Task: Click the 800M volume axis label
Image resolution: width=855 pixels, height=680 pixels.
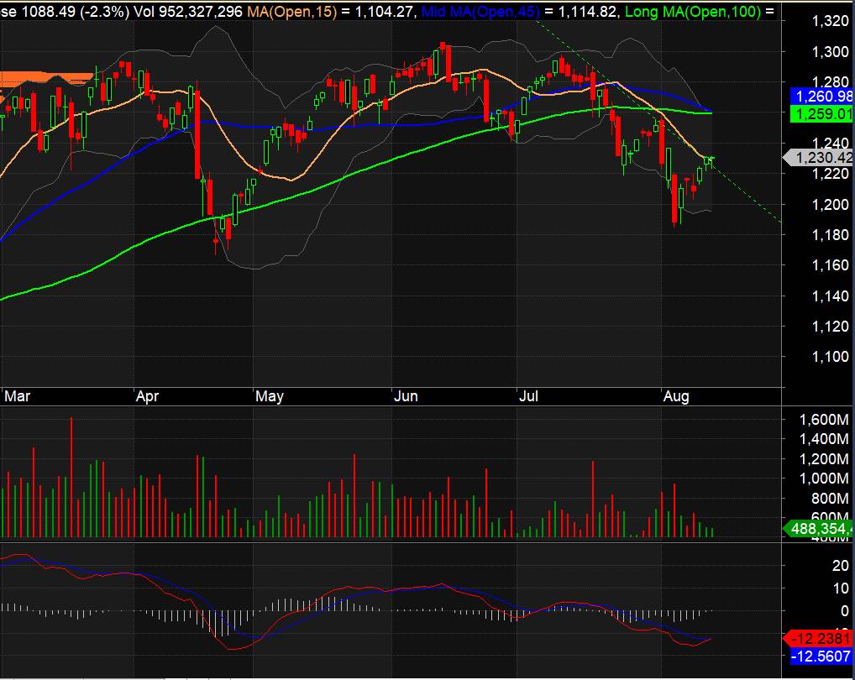Action: click(829, 498)
